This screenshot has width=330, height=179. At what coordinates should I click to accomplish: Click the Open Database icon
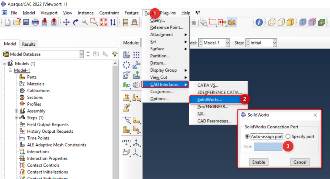tap(17, 22)
